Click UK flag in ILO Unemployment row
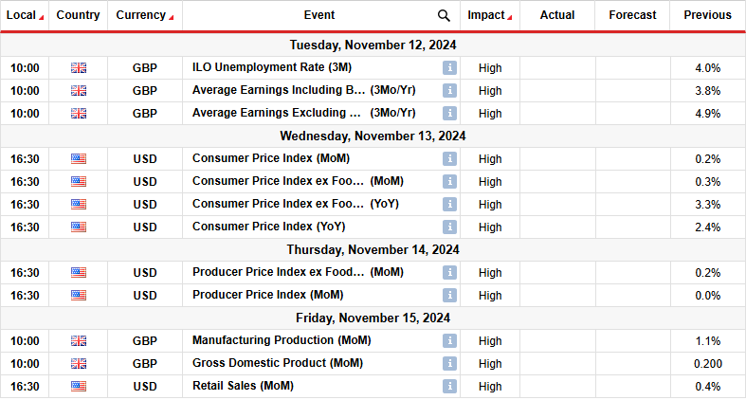Image resolution: width=746 pixels, height=400 pixels. pos(79,68)
